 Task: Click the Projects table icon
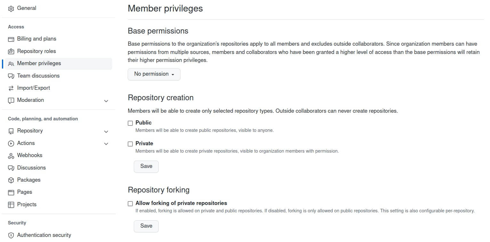pyautogui.click(x=11, y=205)
